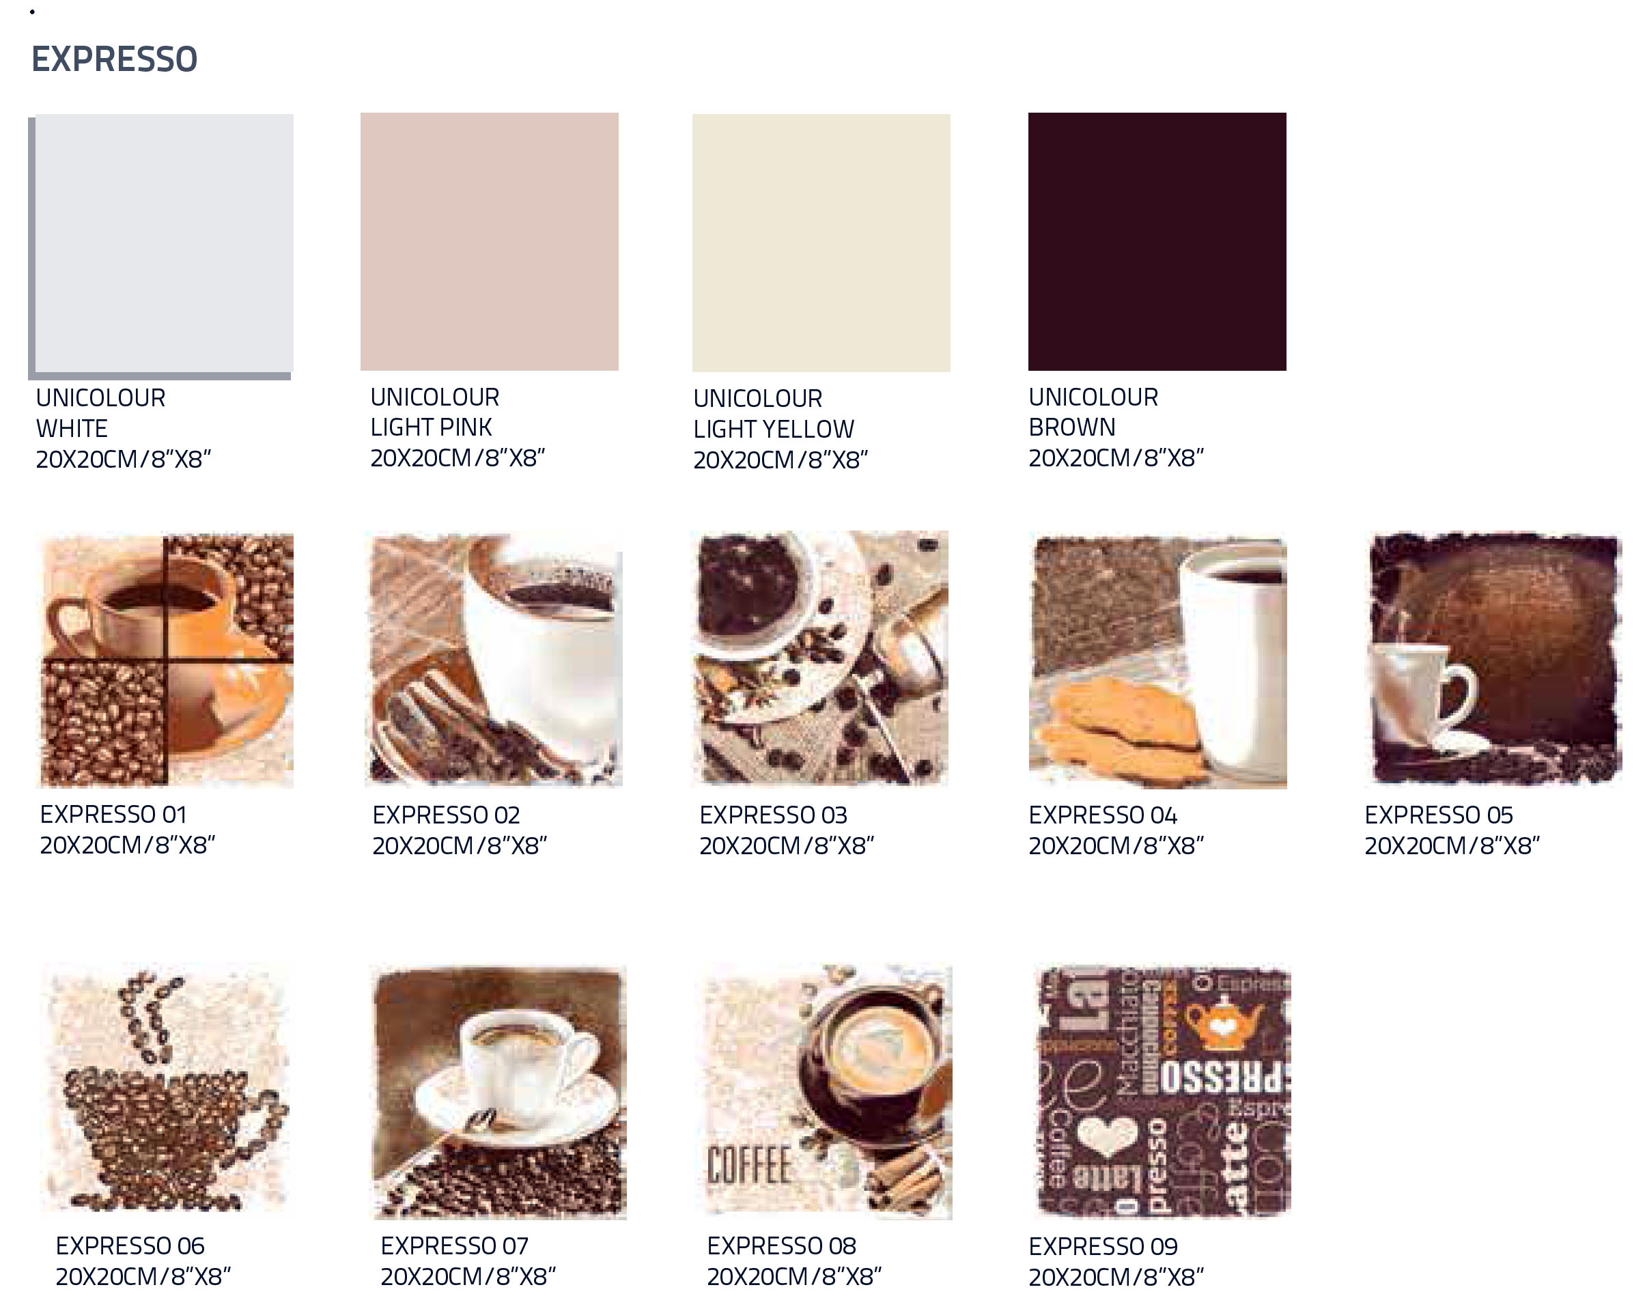Open the Expresso 02 white cup tile

(494, 660)
